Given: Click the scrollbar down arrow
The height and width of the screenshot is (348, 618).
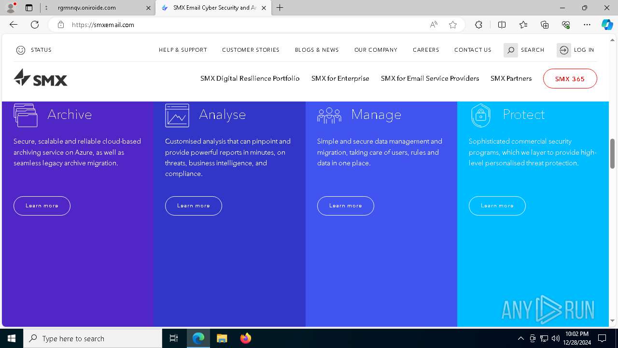Looking at the screenshot, I should pos(613,321).
